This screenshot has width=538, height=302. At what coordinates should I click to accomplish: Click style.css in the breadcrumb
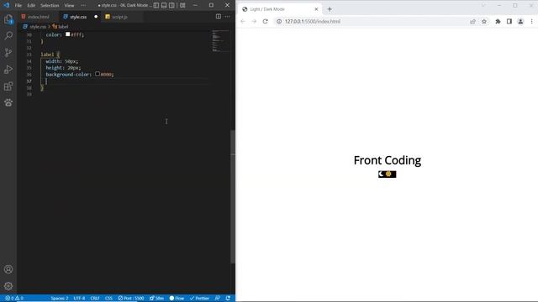(x=37, y=26)
